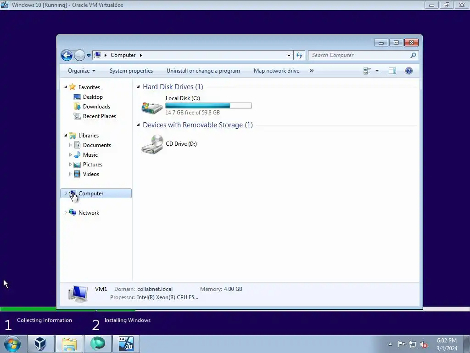Image resolution: width=470 pixels, height=353 pixels.
Task: Show more toolbar commands chevron
Action: point(312,70)
